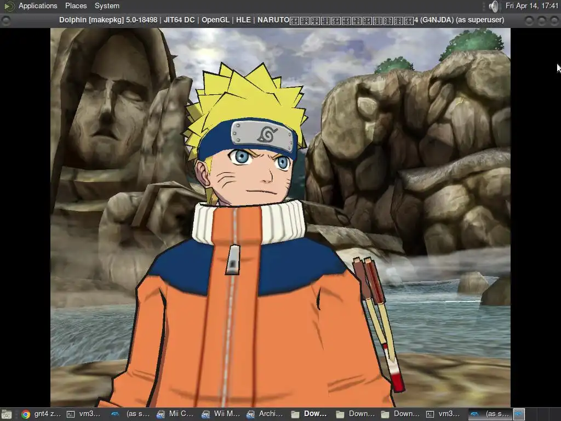
Task: Click inside the Naruto game viewport
Action: click(280, 218)
